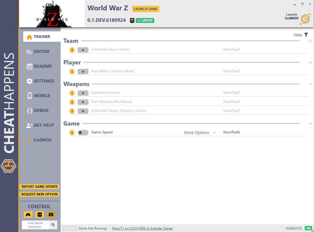Screen dimensions: 314x232
Task: Select gamepad control icon
Action: coord(28,215)
